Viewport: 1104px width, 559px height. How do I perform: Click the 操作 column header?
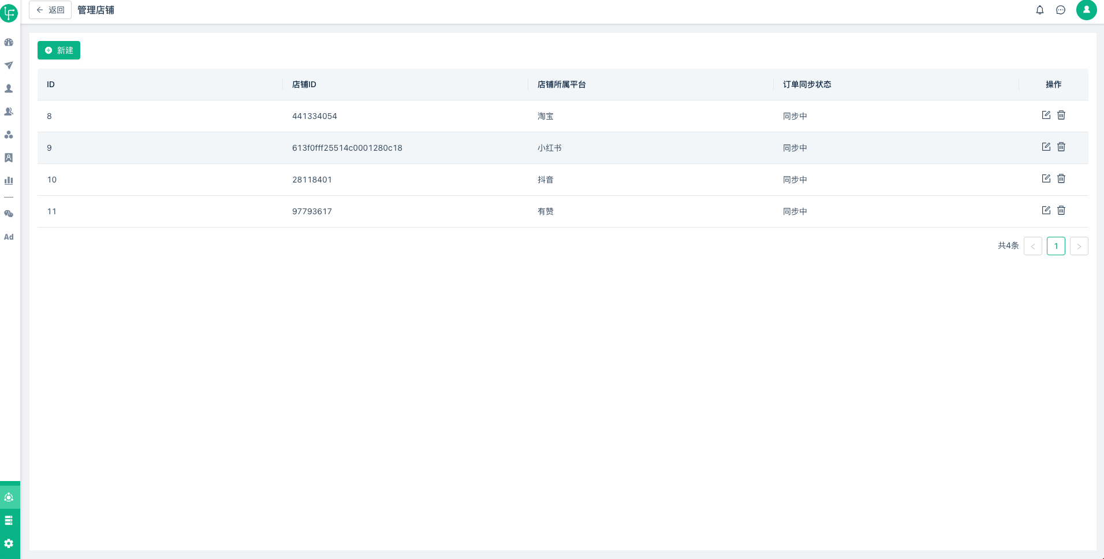point(1054,84)
